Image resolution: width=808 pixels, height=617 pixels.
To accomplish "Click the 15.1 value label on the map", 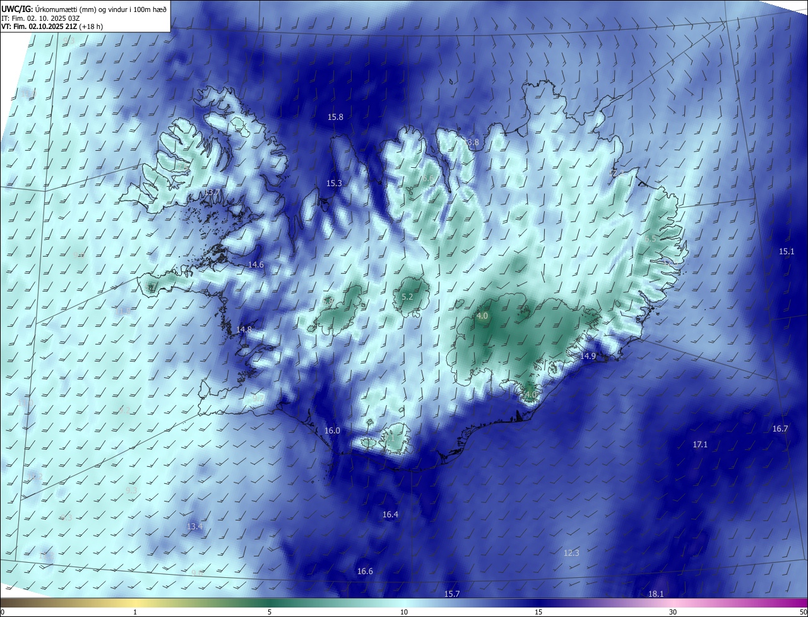I will [786, 252].
